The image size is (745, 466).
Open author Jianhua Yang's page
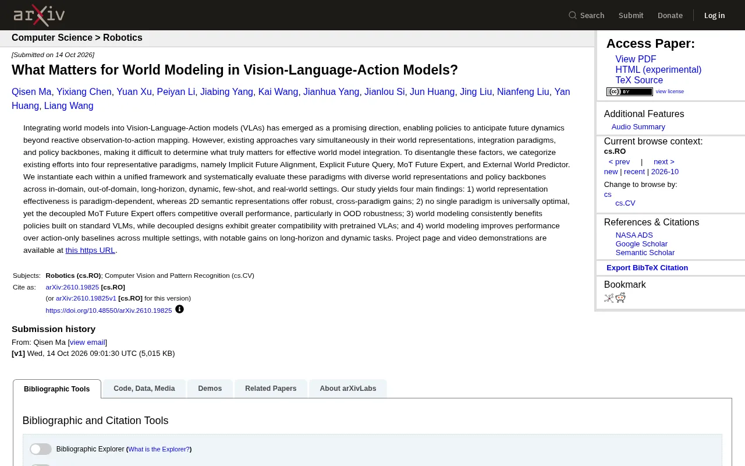pyautogui.click(x=331, y=92)
